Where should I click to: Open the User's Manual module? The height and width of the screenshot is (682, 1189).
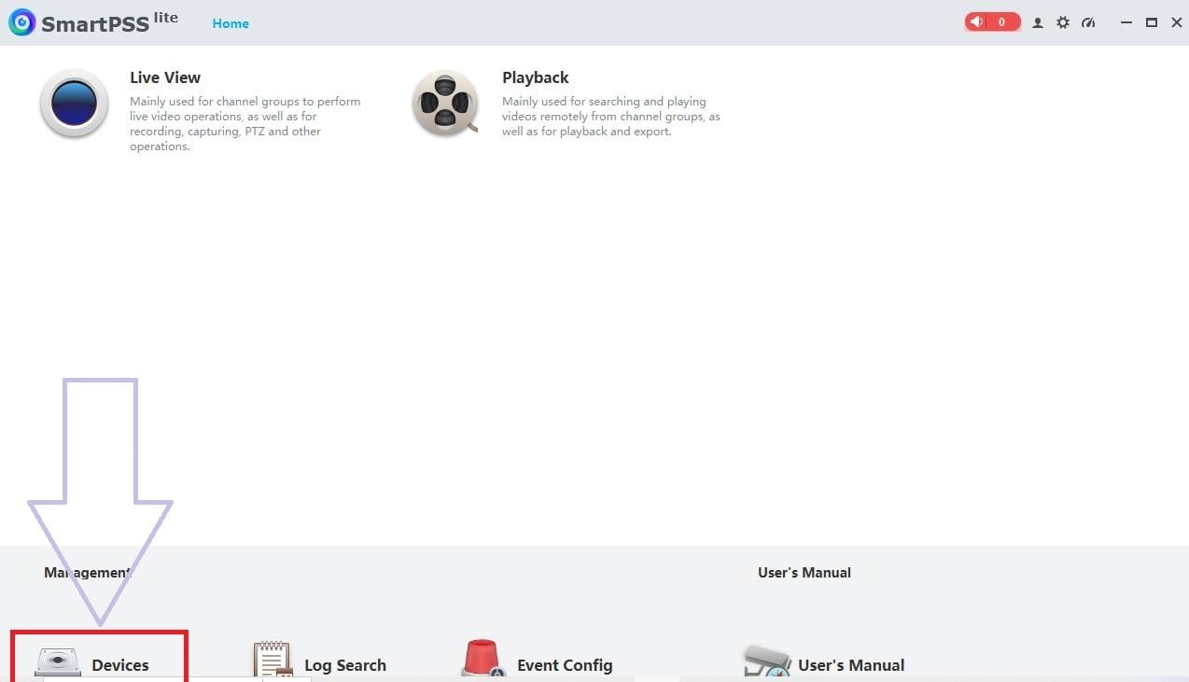(x=821, y=662)
